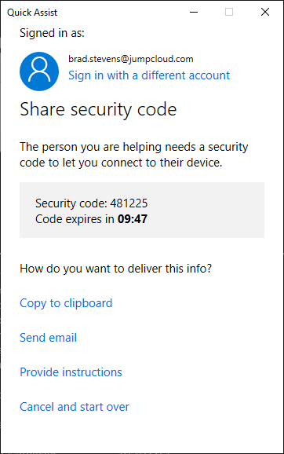The height and width of the screenshot is (454, 284).
Task: Close the Quick Assist window
Action: [265, 12]
